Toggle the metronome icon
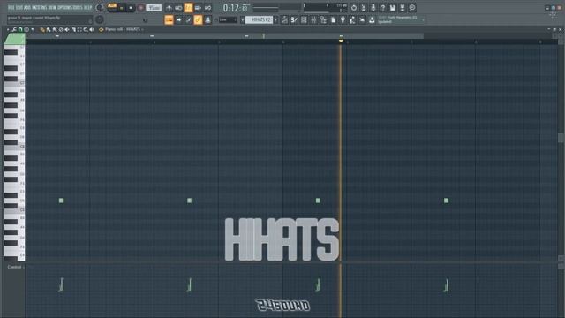 (x=169, y=8)
